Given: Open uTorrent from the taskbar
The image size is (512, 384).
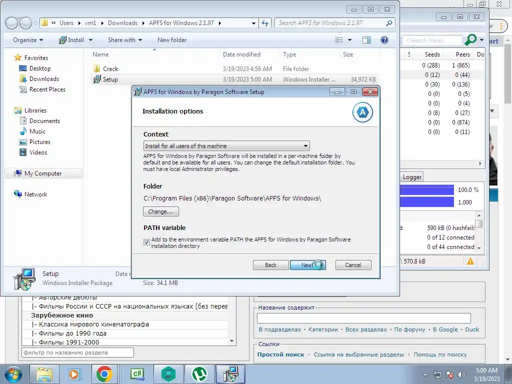Looking at the screenshot, I should click(199, 374).
